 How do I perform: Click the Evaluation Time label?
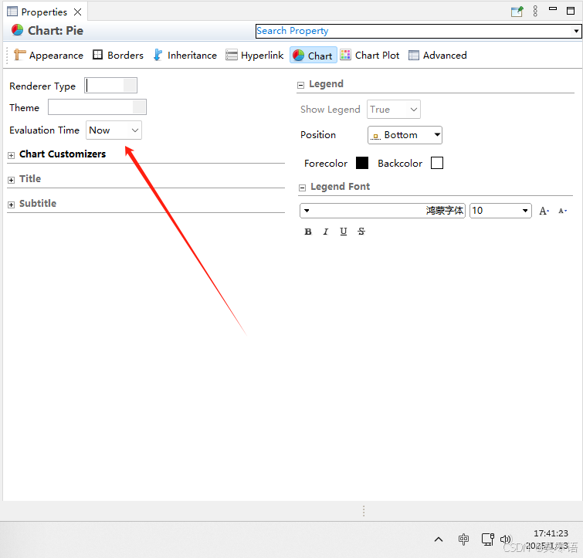(44, 130)
